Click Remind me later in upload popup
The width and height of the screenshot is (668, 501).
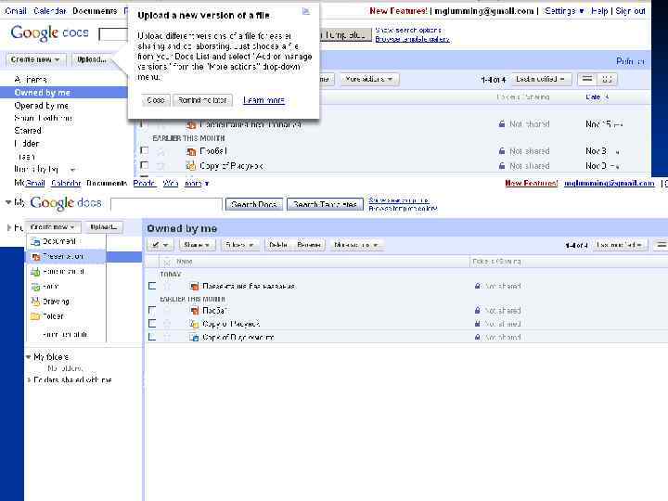[202, 100]
